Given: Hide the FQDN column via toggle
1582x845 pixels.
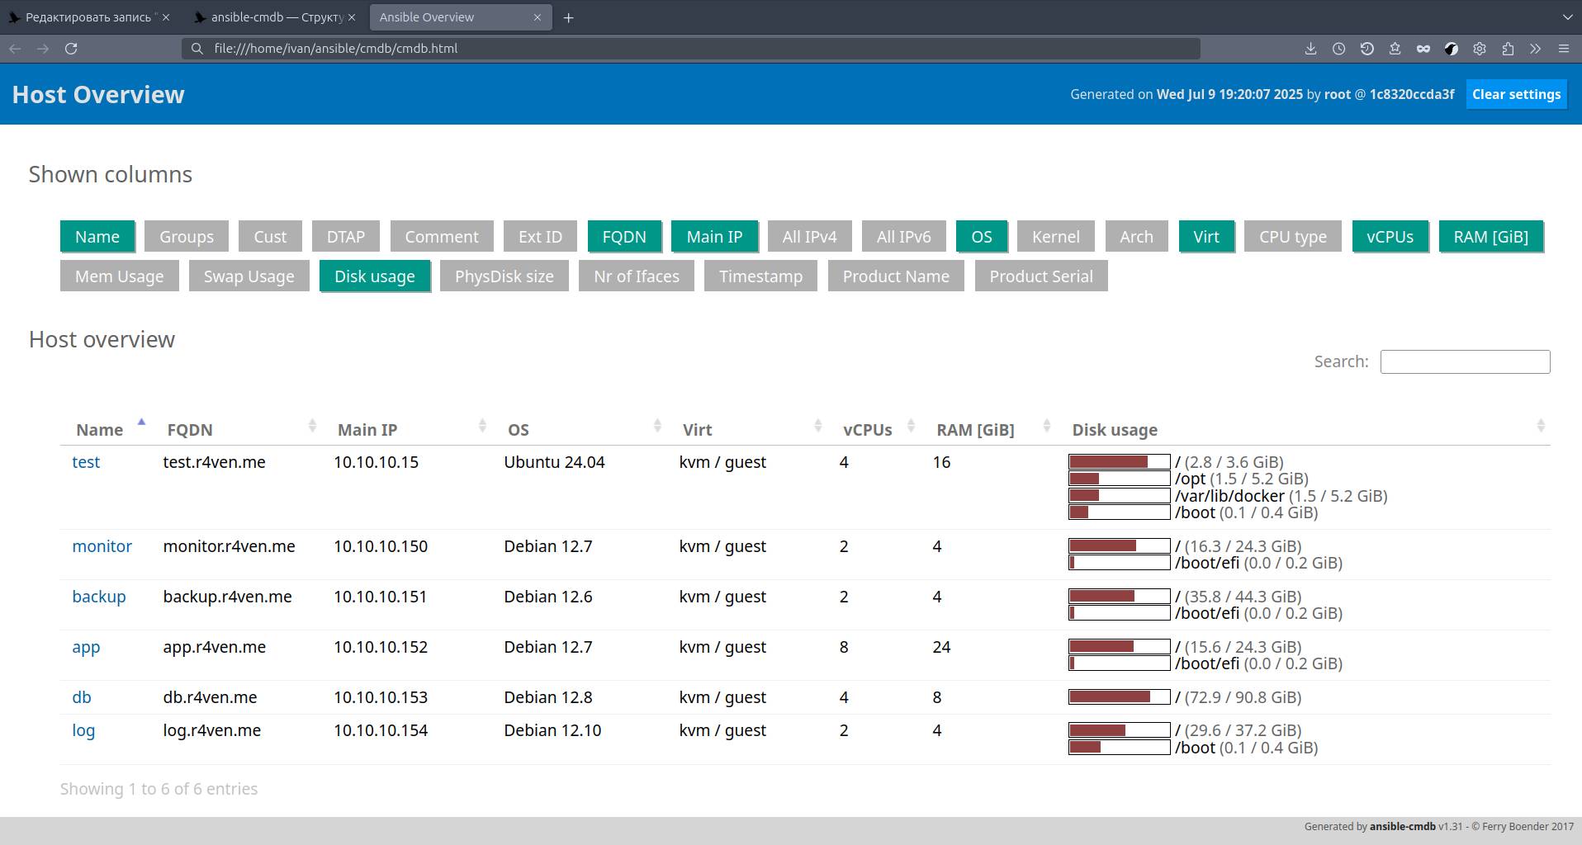Looking at the screenshot, I should (x=623, y=237).
